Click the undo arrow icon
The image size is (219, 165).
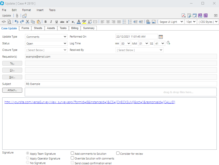[16, 22]
